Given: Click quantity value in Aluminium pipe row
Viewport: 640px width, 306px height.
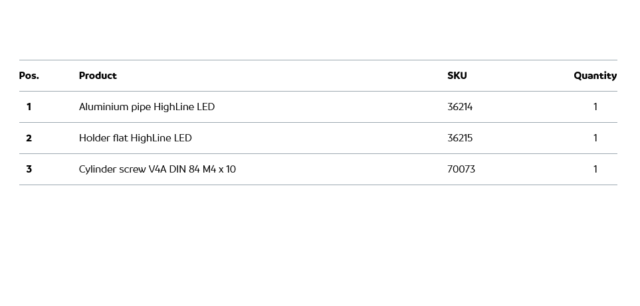Looking at the screenshot, I should 595,107.
